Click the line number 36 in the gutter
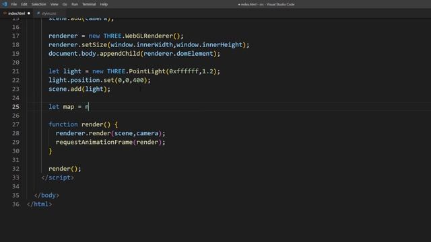 pyautogui.click(x=15, y=204)
